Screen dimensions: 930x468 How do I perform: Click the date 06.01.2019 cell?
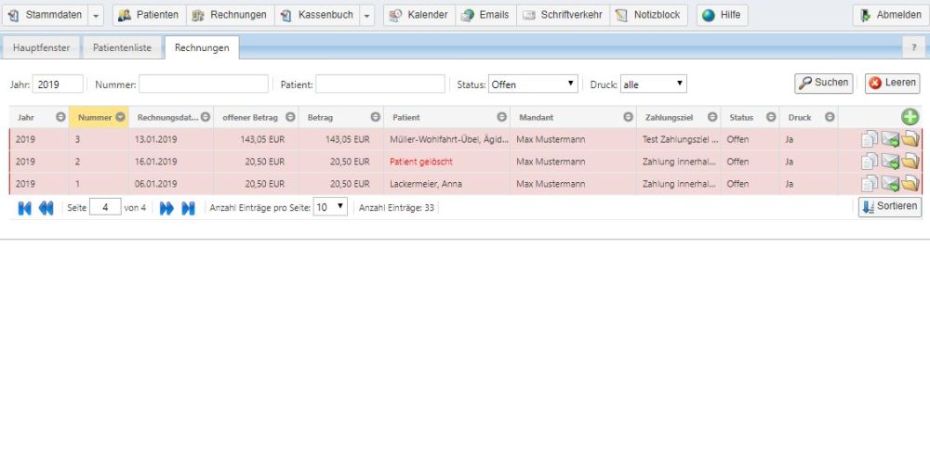tap(171, 184)
